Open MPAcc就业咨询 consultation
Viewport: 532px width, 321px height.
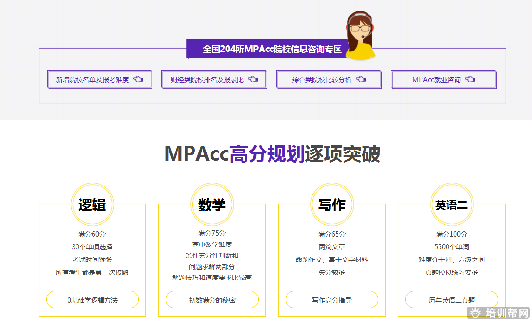point(436,80)
